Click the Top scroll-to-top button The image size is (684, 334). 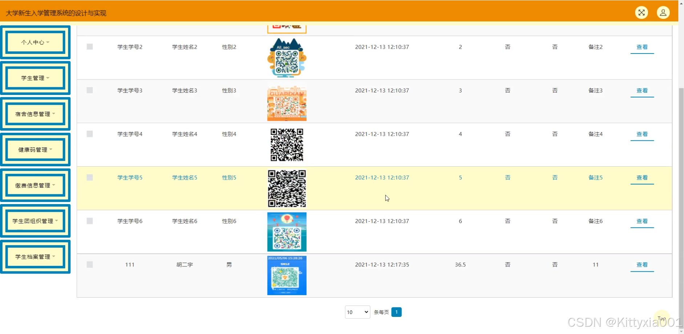(x=661, y=318)
